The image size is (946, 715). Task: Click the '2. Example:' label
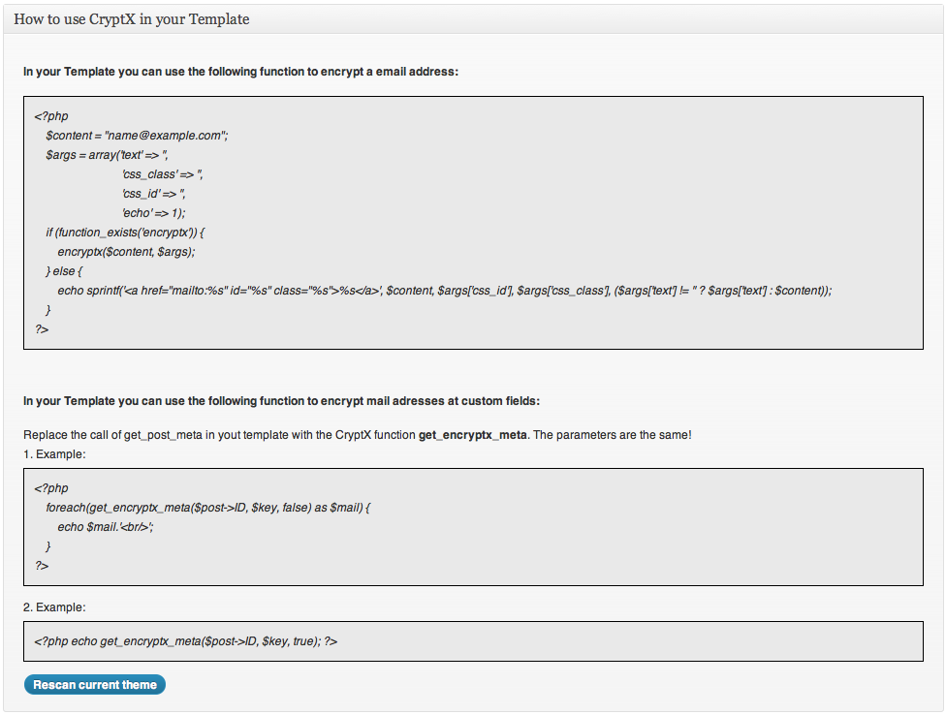tap(54, 607)
